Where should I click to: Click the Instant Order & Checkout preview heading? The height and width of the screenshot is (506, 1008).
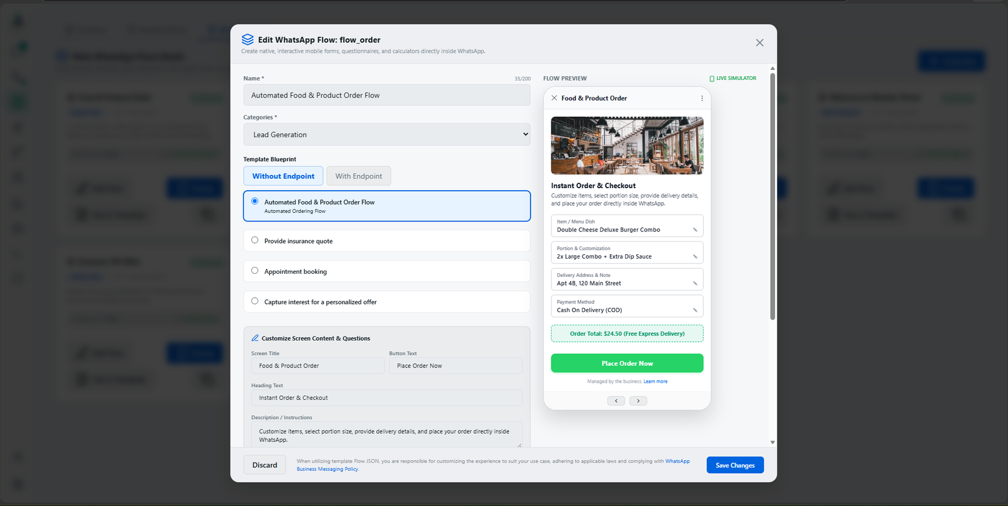tap(593, 186)
